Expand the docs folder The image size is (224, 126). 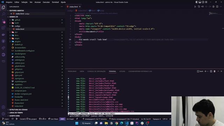tap(16, 35)
